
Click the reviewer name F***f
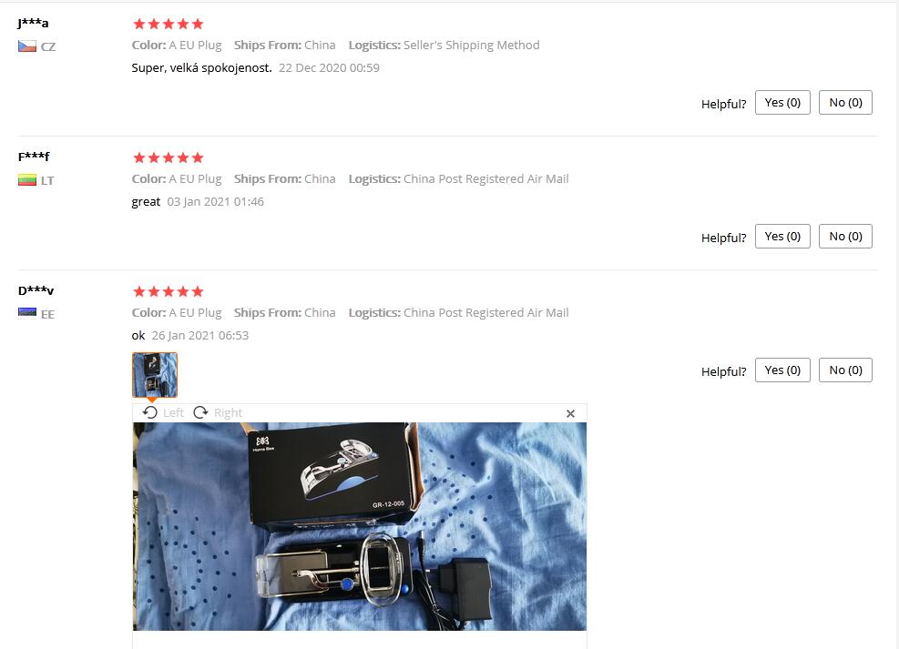pos(34,157)
